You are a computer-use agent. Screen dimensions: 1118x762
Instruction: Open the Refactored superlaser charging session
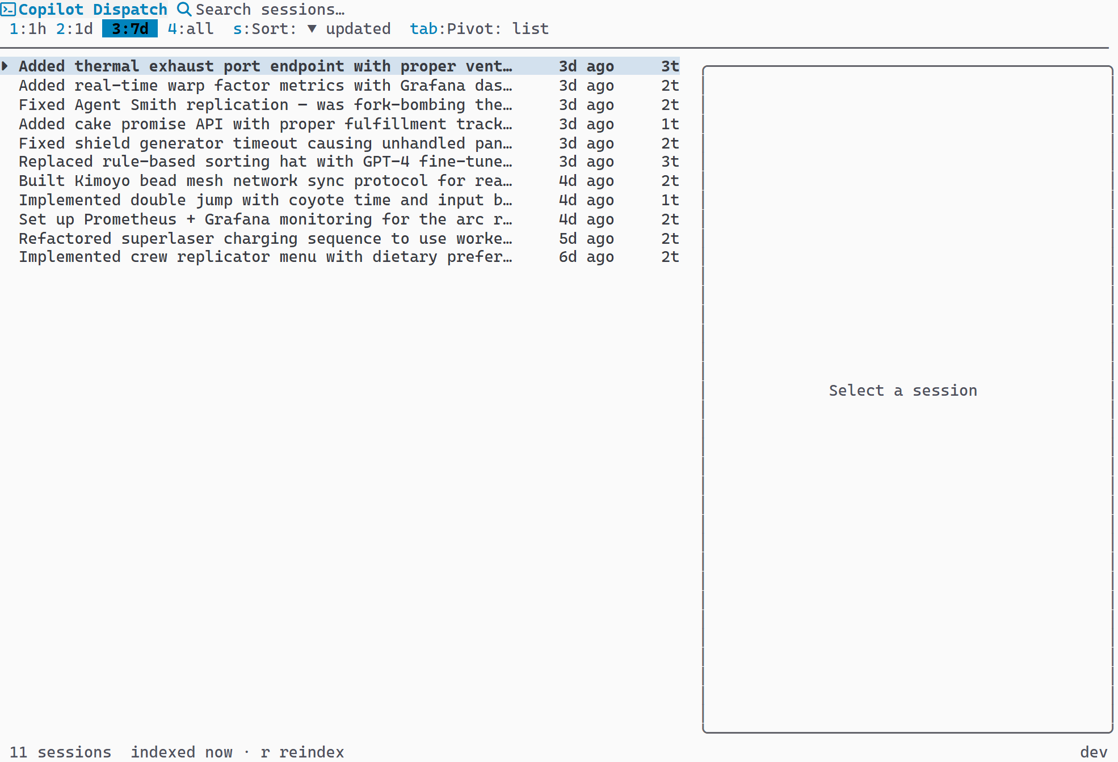coord(265,238)
